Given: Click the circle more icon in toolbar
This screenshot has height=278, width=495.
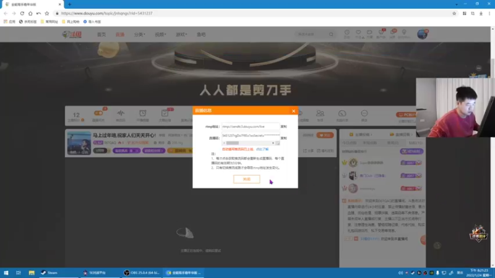Looking at the screenshot, I should pyautogui.click(x=364, y=113).
